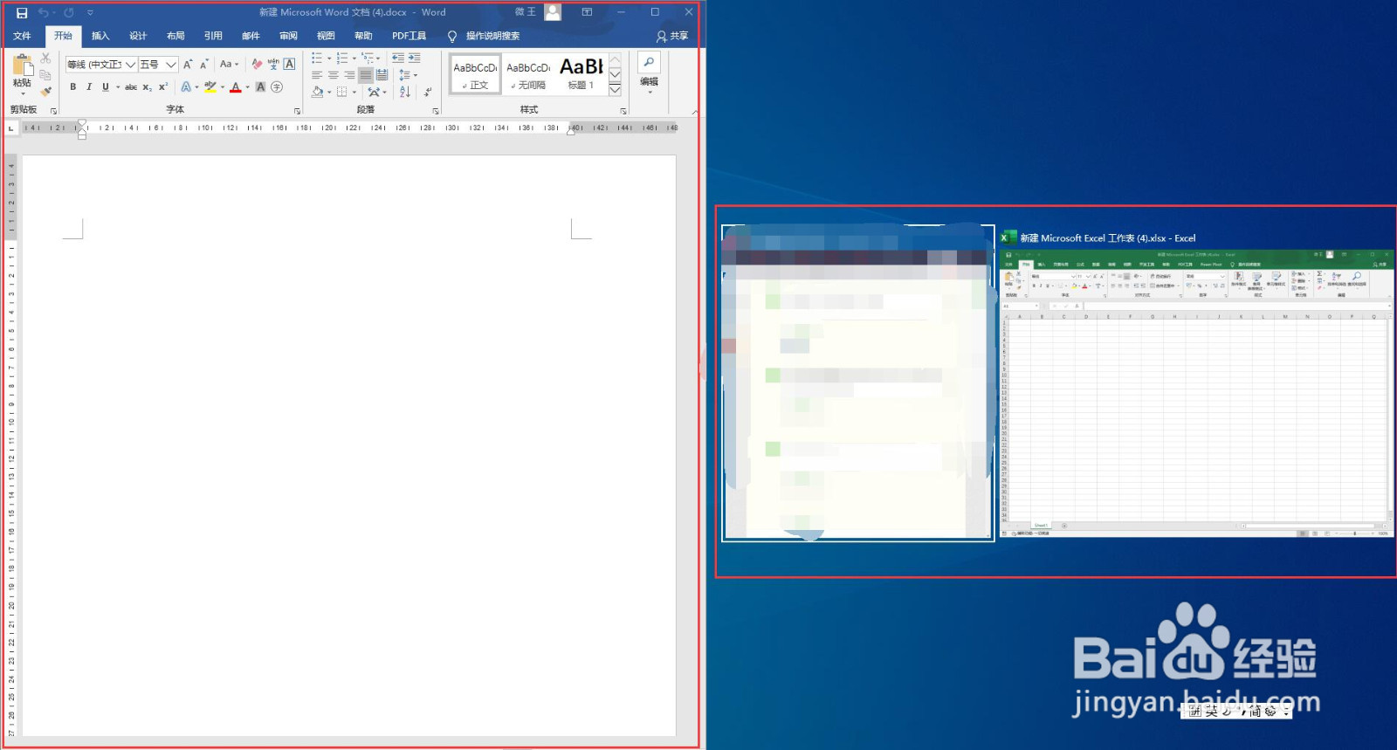This screenshot has width=1397, height=750.
Task: Undo the last action in Word
Action: pyautogui.click(x=43, y=12)
